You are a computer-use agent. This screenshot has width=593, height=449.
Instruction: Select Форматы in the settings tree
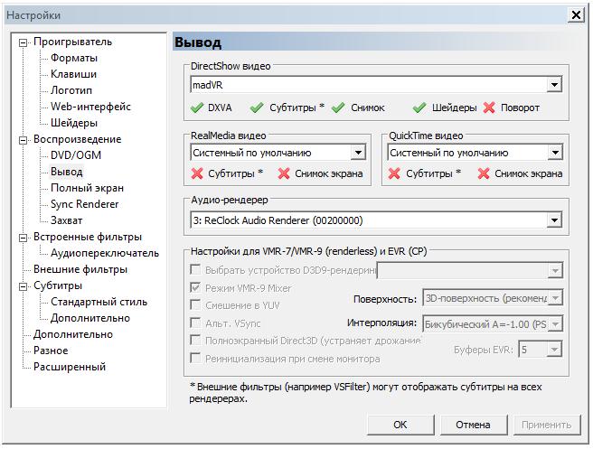(x=73, y=58)
